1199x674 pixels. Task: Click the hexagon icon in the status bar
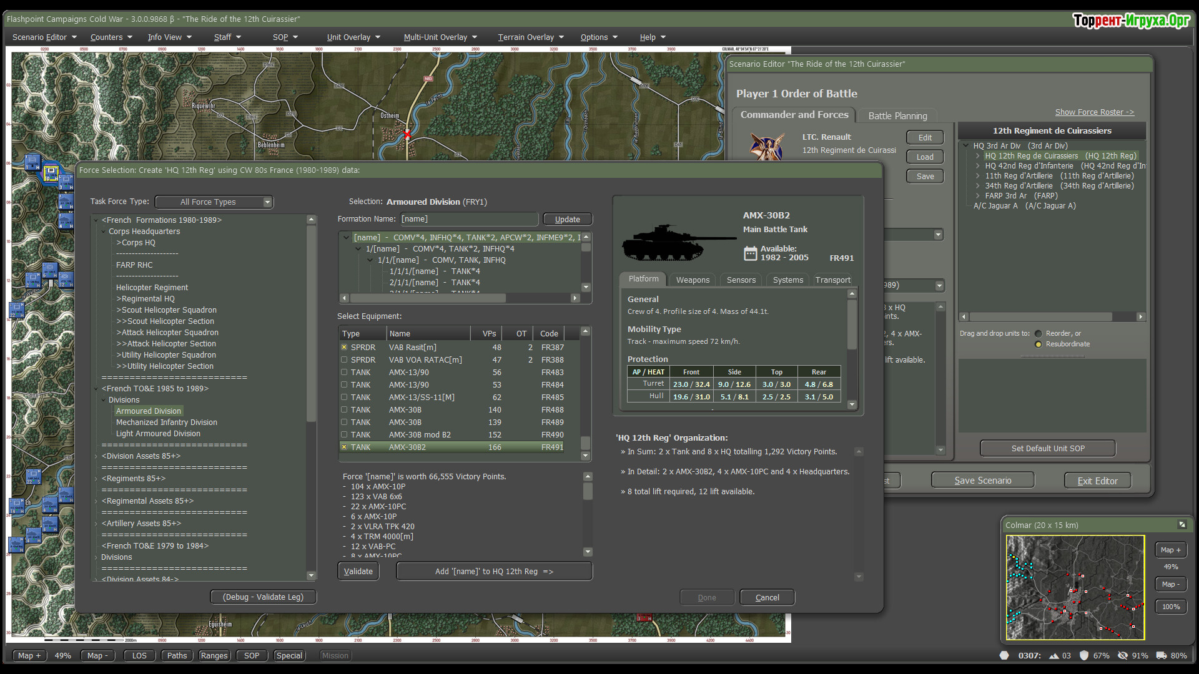[x=1004, y=655]
